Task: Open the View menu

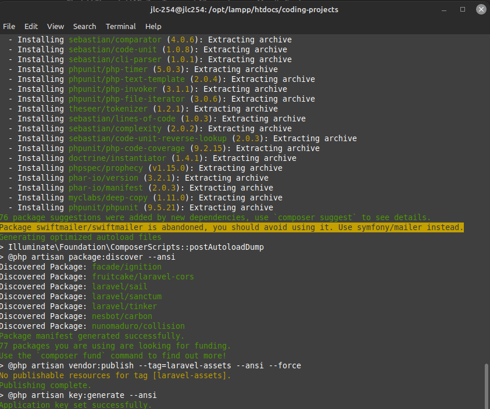Action: (55, 27)
